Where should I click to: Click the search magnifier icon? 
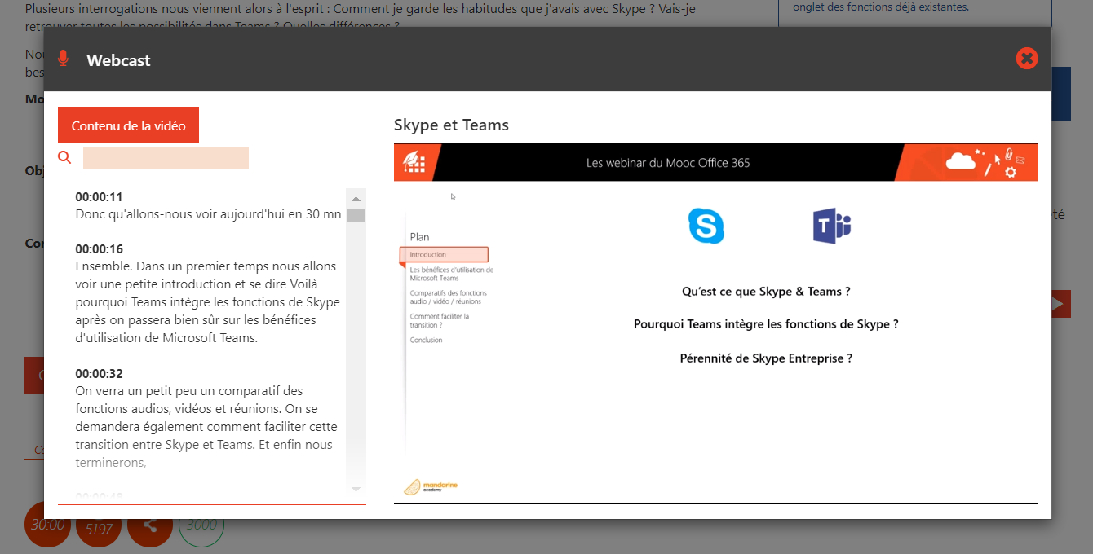(64, 157)
